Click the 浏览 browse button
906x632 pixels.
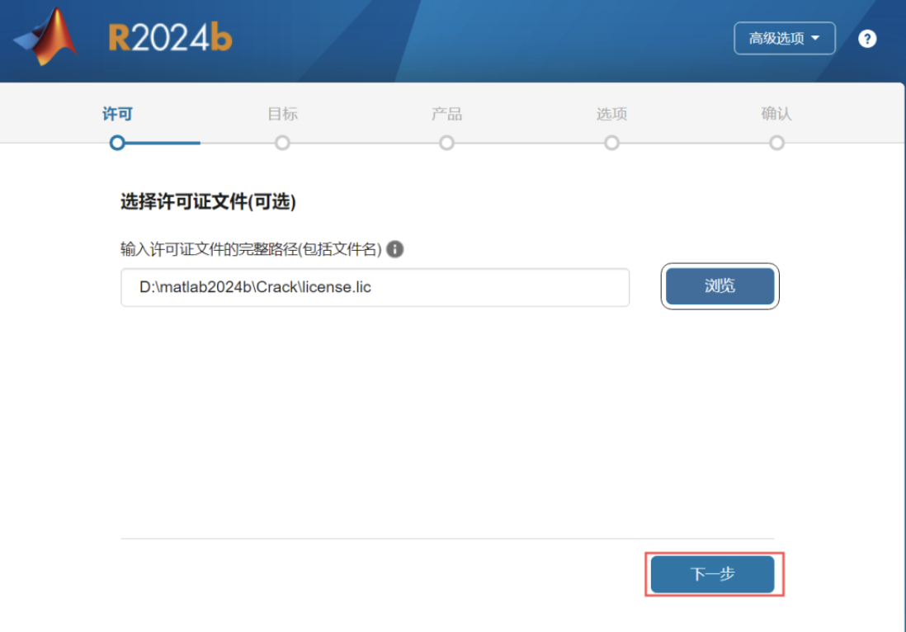[x=720, y=286]
